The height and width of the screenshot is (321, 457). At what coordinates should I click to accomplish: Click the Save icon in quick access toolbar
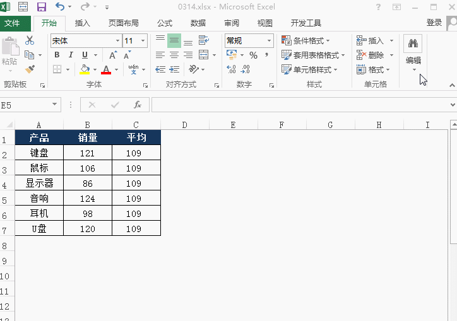[x=42, y=6]
